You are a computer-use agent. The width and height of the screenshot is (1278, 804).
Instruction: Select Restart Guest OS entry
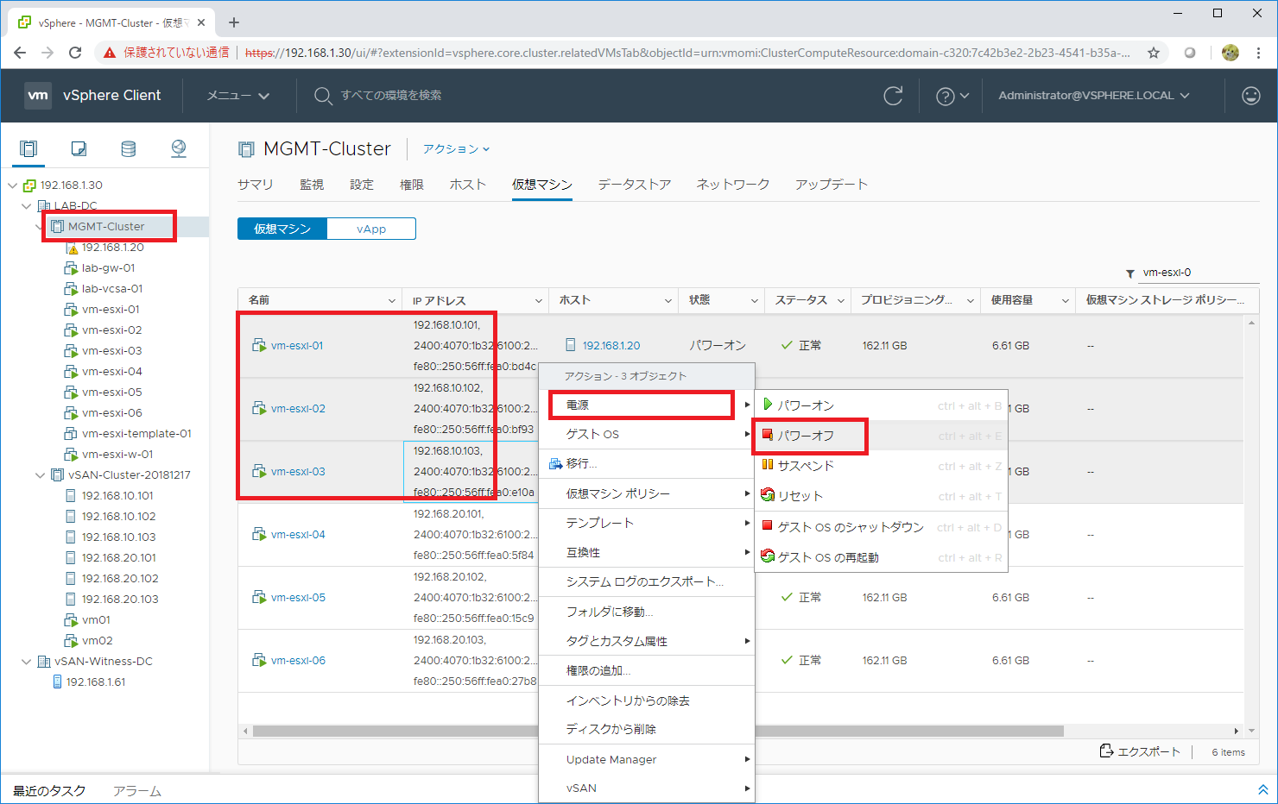pos(881,557)
